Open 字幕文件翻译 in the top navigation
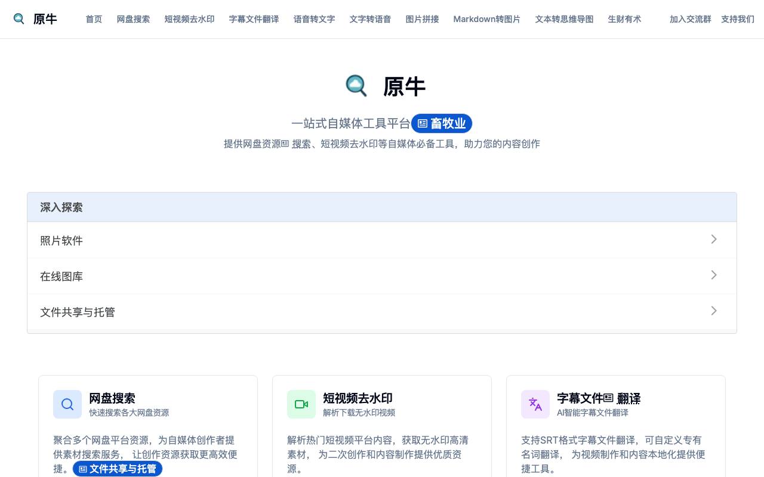The image size is (764, 477). [x=254, y=19]
